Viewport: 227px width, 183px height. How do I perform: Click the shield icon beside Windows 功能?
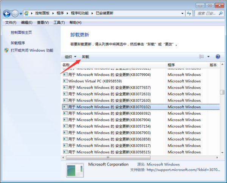6,50
